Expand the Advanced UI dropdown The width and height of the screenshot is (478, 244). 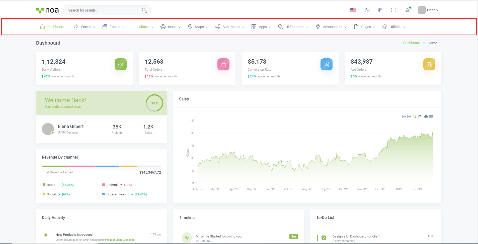pos(331,27)
